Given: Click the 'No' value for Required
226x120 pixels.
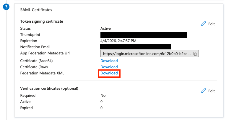Looking at the screenshot, I should [103, 96].
